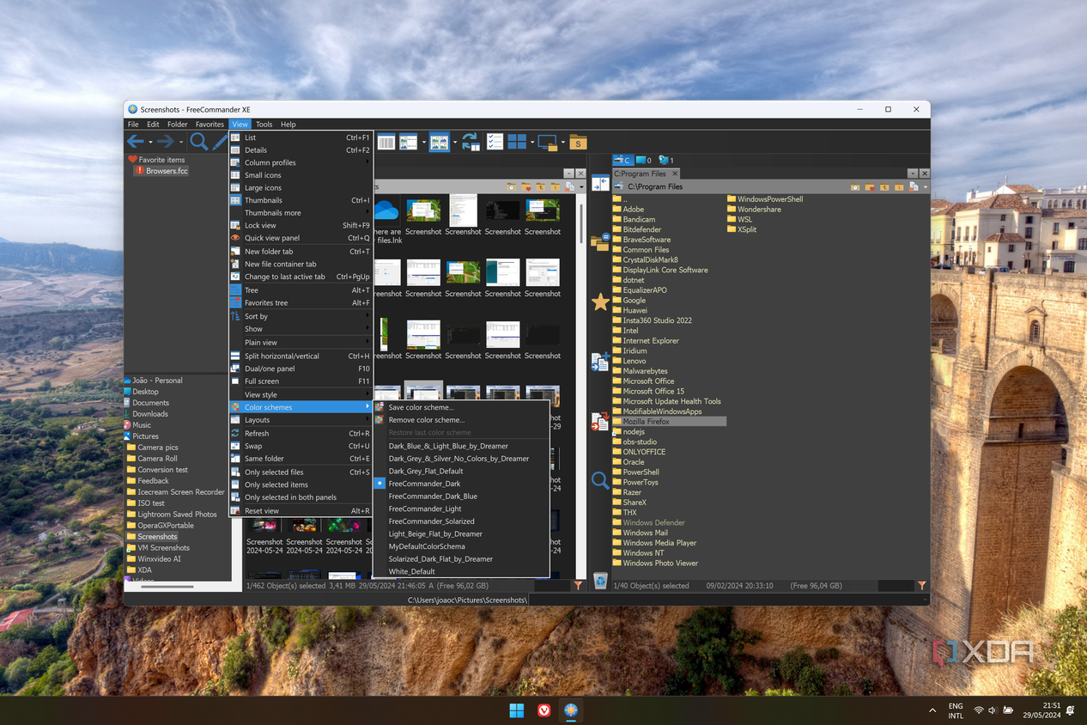Open the Favorites menu

tap(210, 125)
